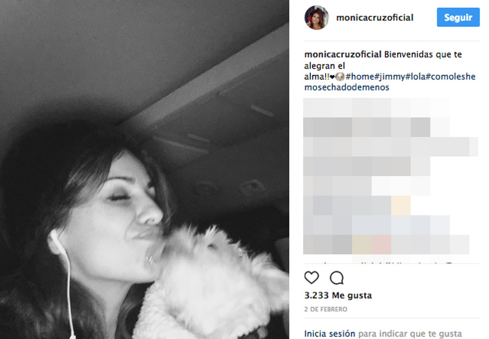Open the monicacruzoficial username next to the avatar
The height and width of the screenshot is (339, 489).
click(375, 18)
